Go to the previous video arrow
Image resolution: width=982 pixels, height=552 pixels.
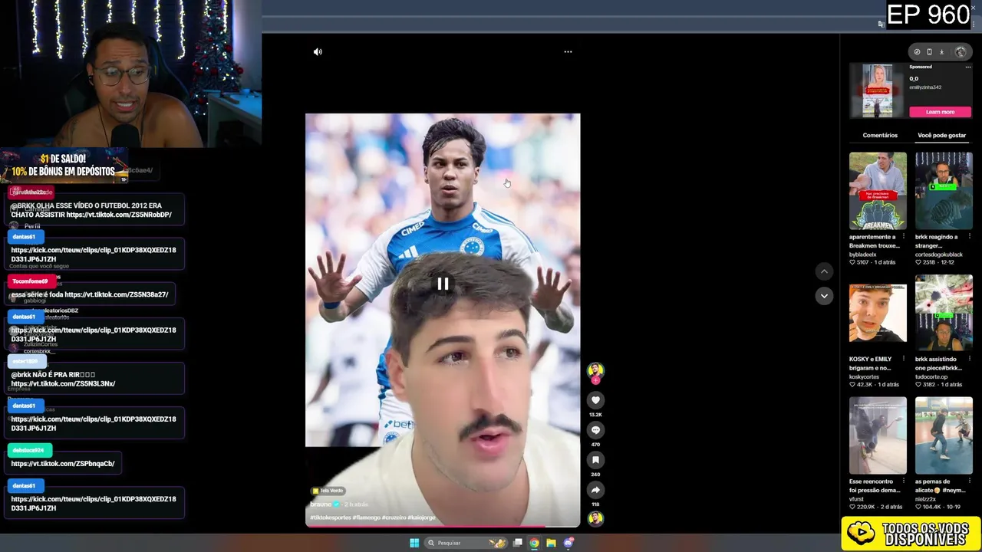(x=824, y=271)
